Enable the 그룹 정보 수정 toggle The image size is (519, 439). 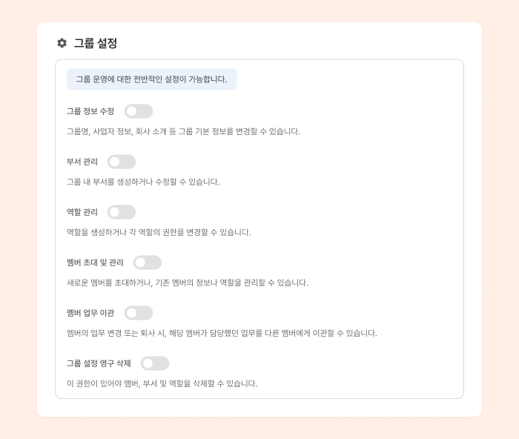pos(139,111)
